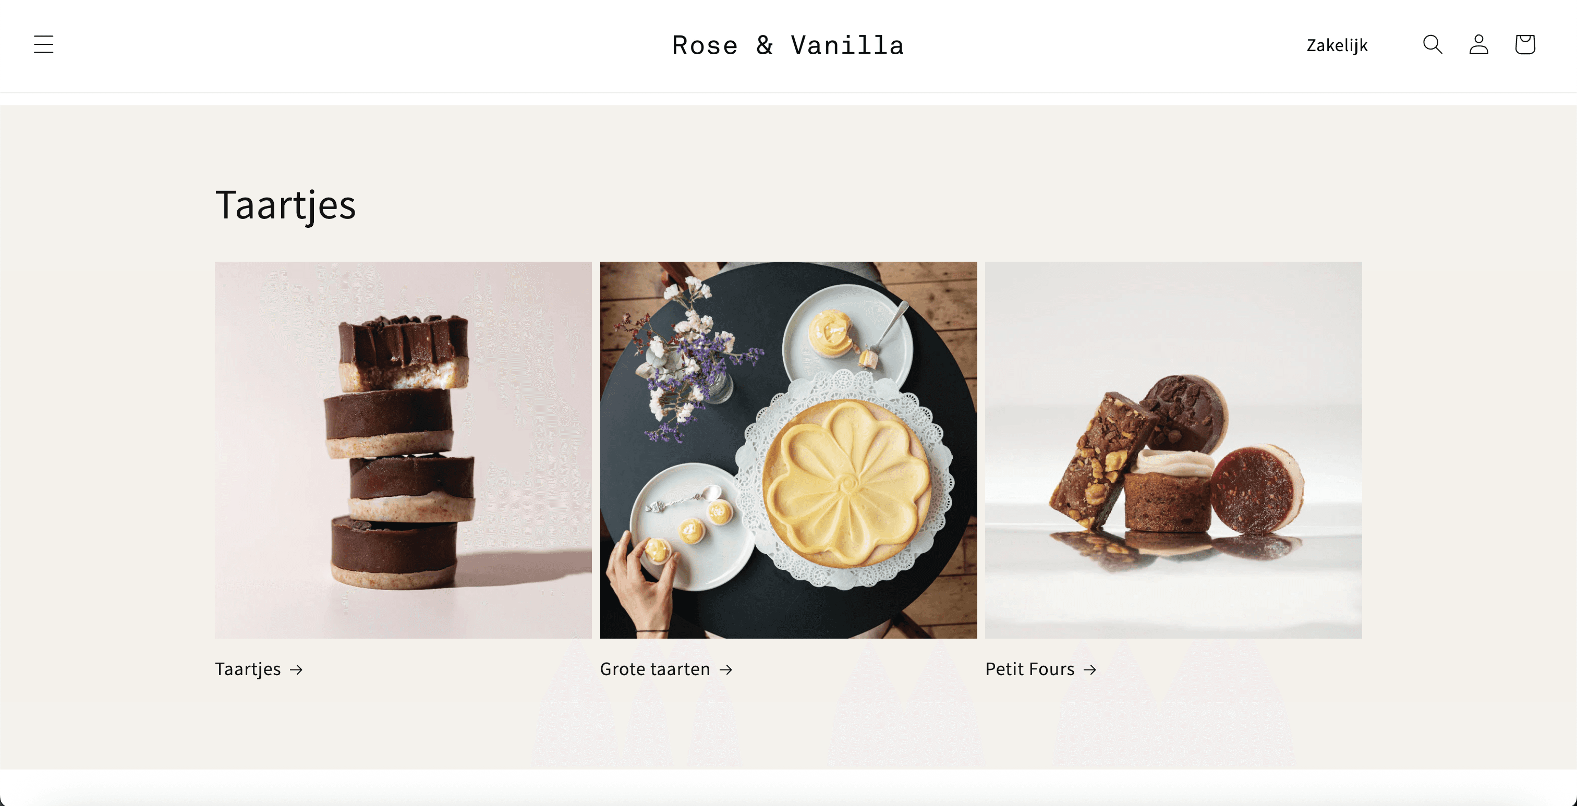Open the account login icon
1577x806 pixels.
(x=1478, y=45)
